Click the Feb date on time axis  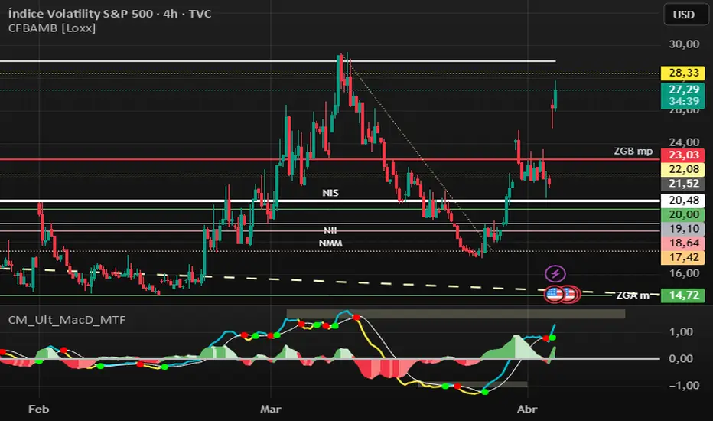(39, 410)
